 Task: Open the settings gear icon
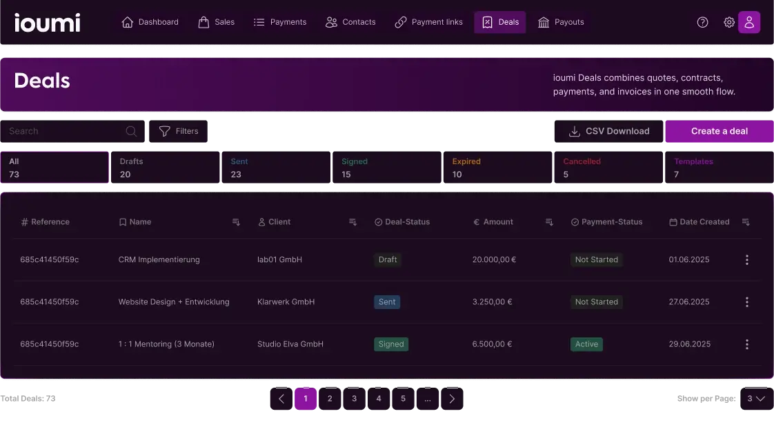729,22
